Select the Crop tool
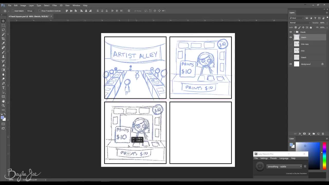Image resolution: width=329 pixels, height=185 pixels. [3, 39]
